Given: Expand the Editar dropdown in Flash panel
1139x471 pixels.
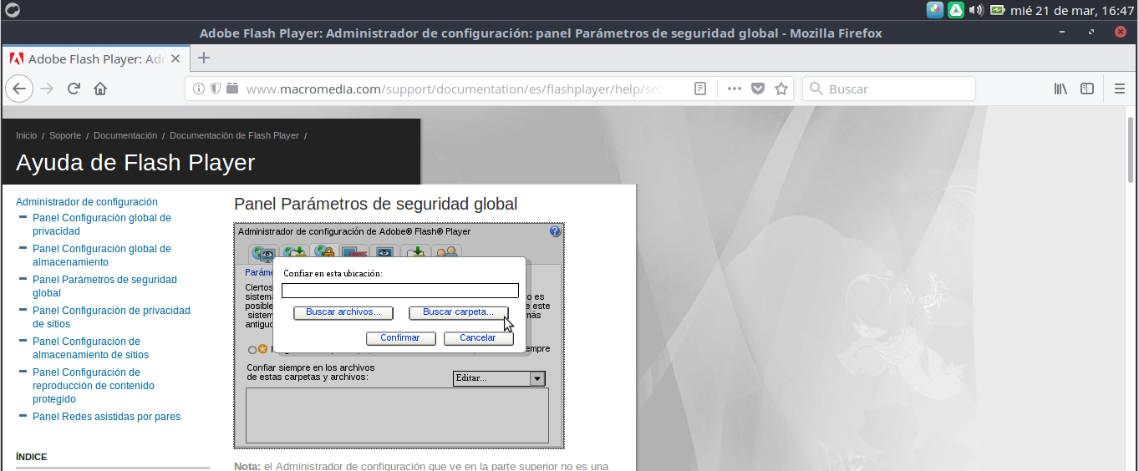Looking at the screenshot, I should tap(537, 378).
